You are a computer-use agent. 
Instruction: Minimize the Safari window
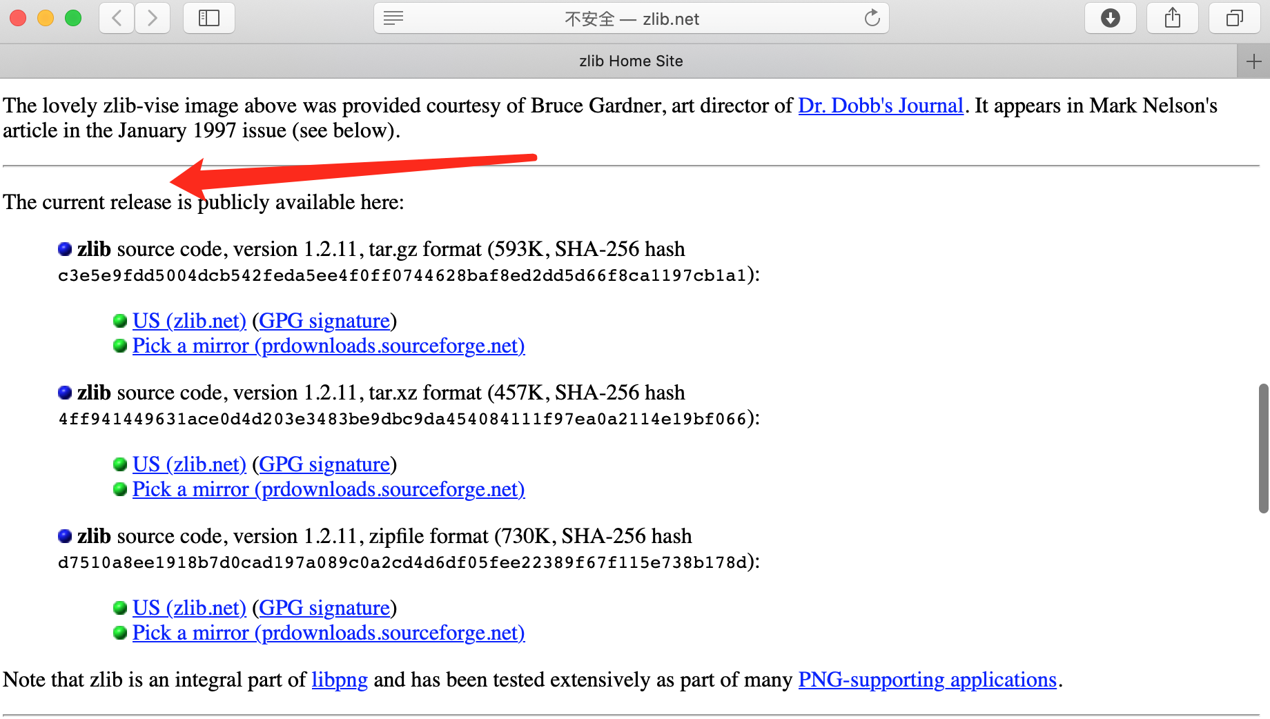tap(46, 18)
